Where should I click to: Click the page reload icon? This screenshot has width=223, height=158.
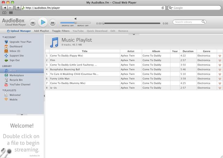[163, 8]
